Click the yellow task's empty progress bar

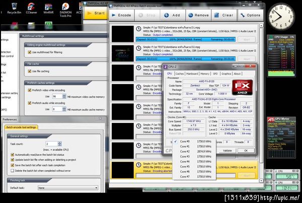[x=185, y=175]
